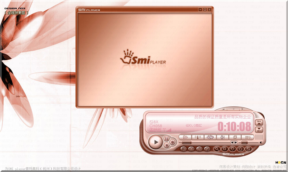Maximize the SMI Player video window
Viewport: 288px width, 172px height.
(x=205, y=10)
